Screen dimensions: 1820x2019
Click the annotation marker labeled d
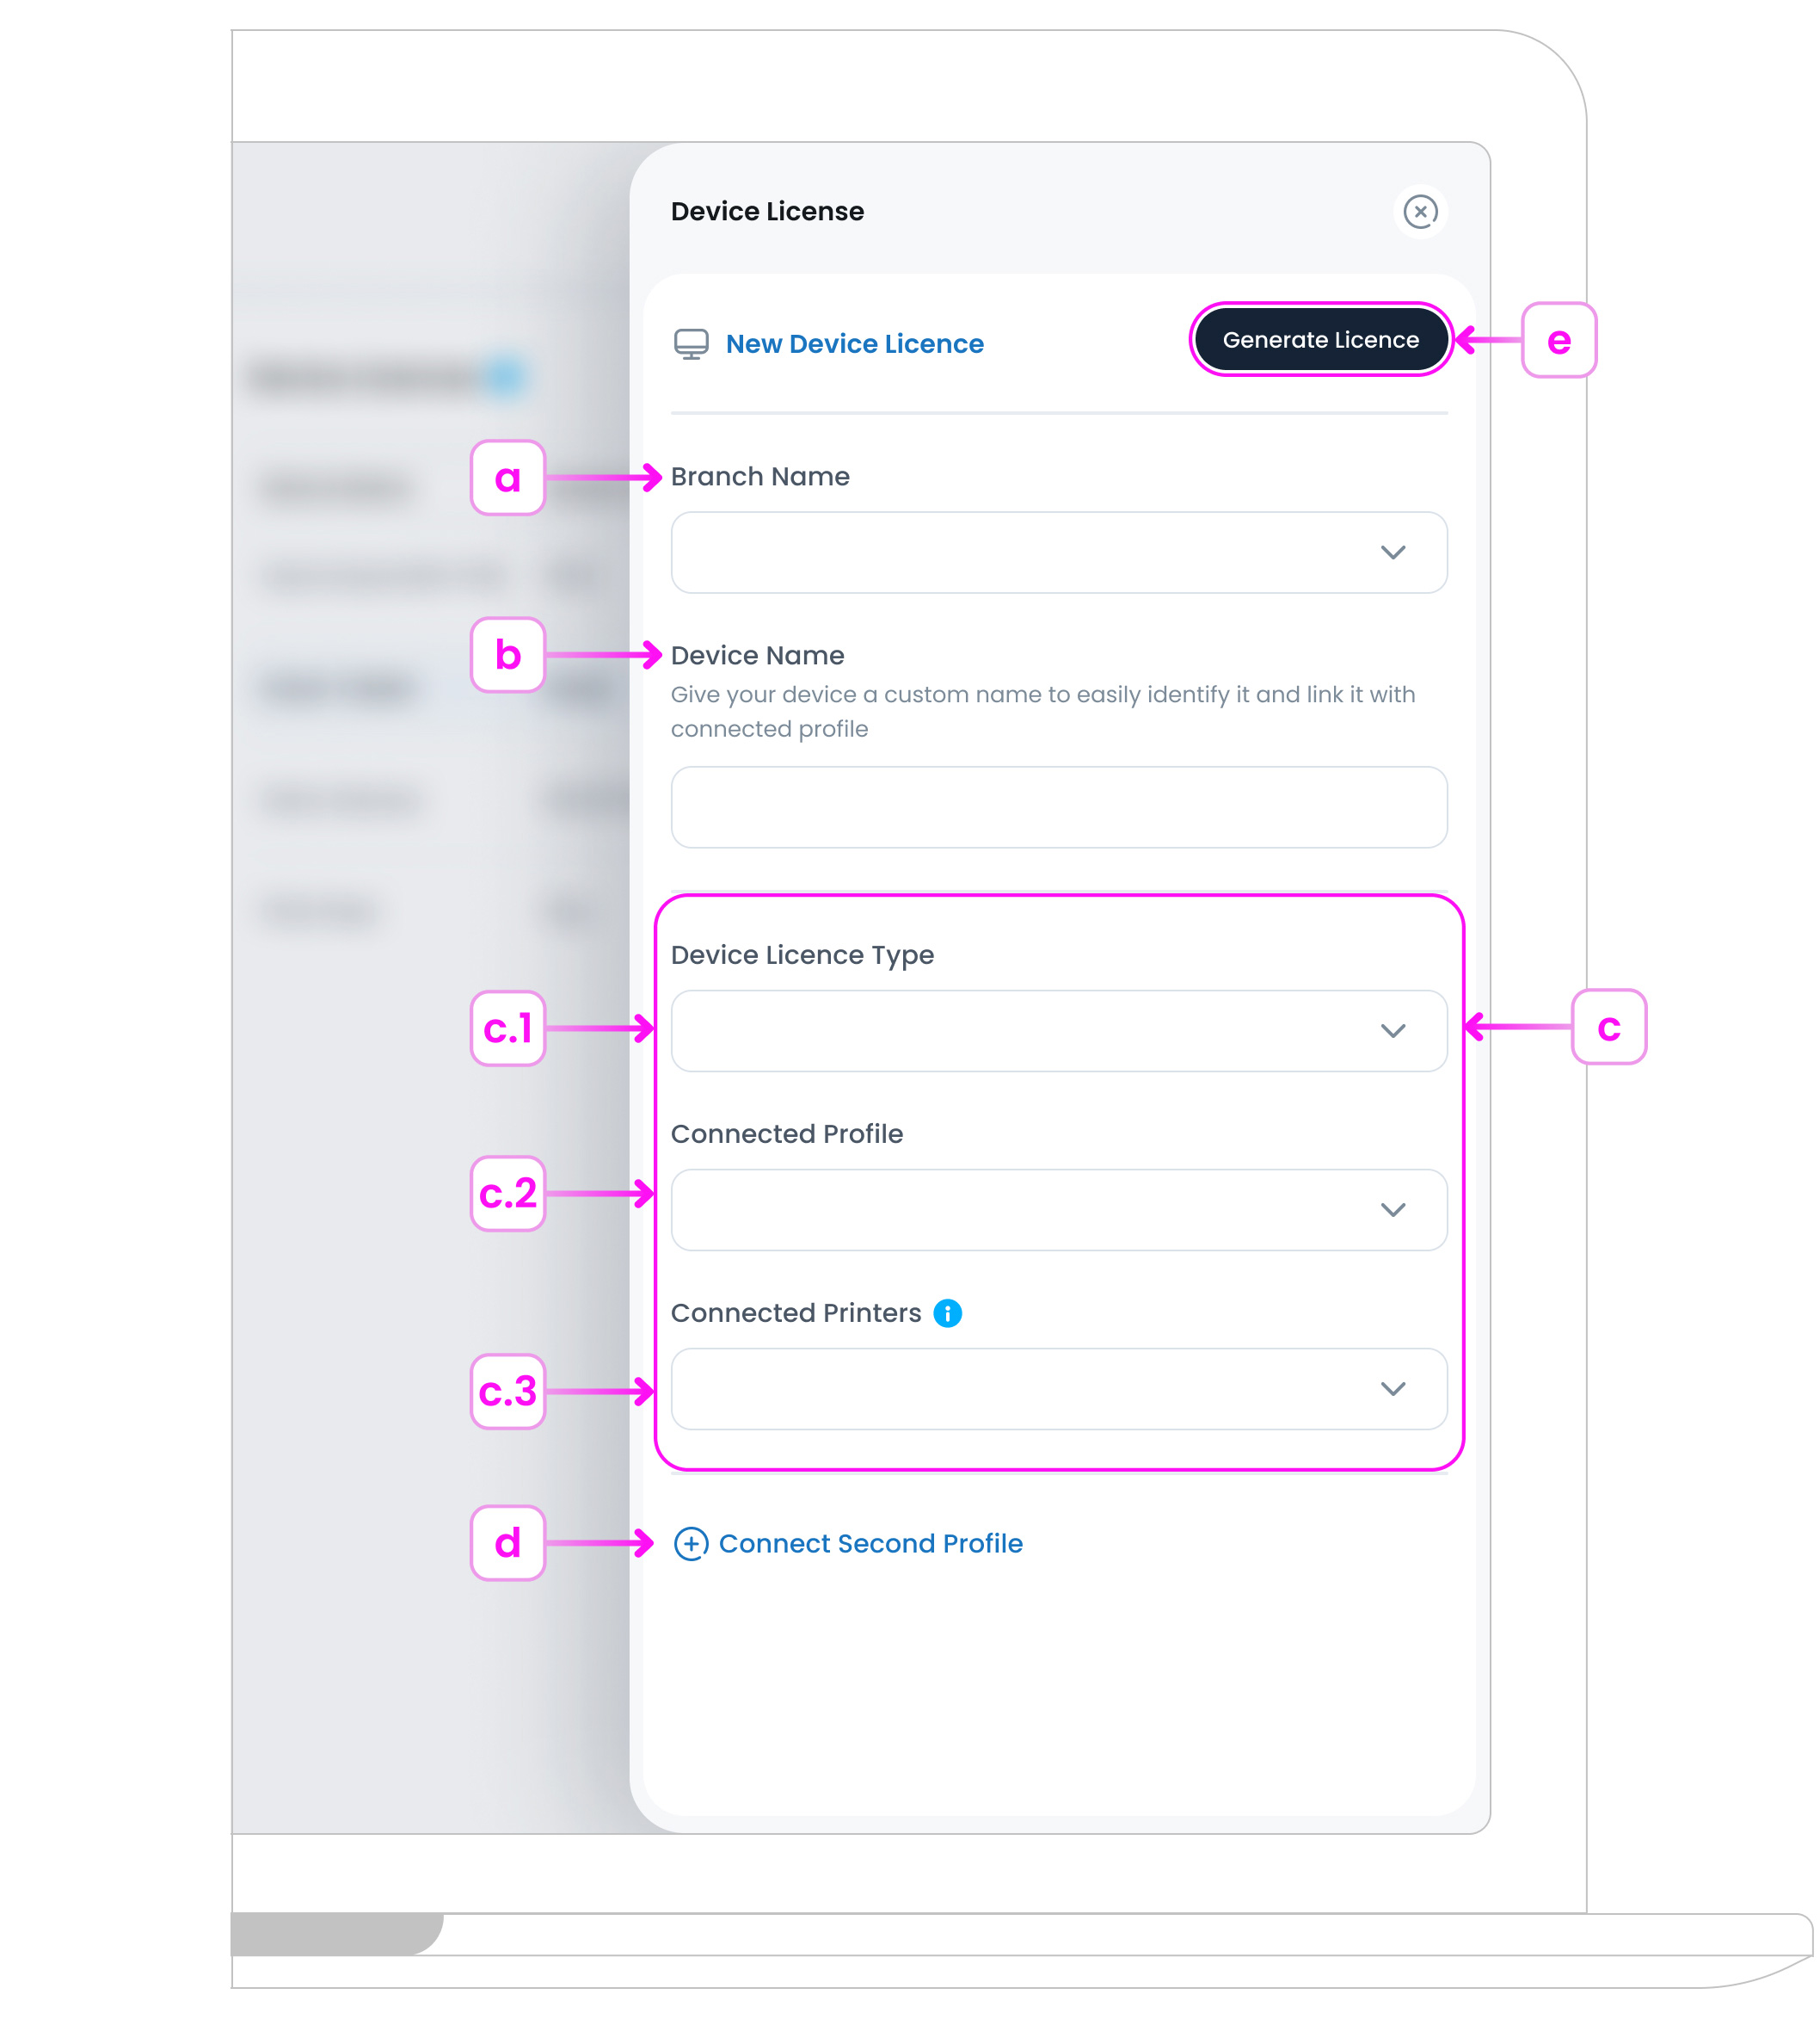point(508,1544)
